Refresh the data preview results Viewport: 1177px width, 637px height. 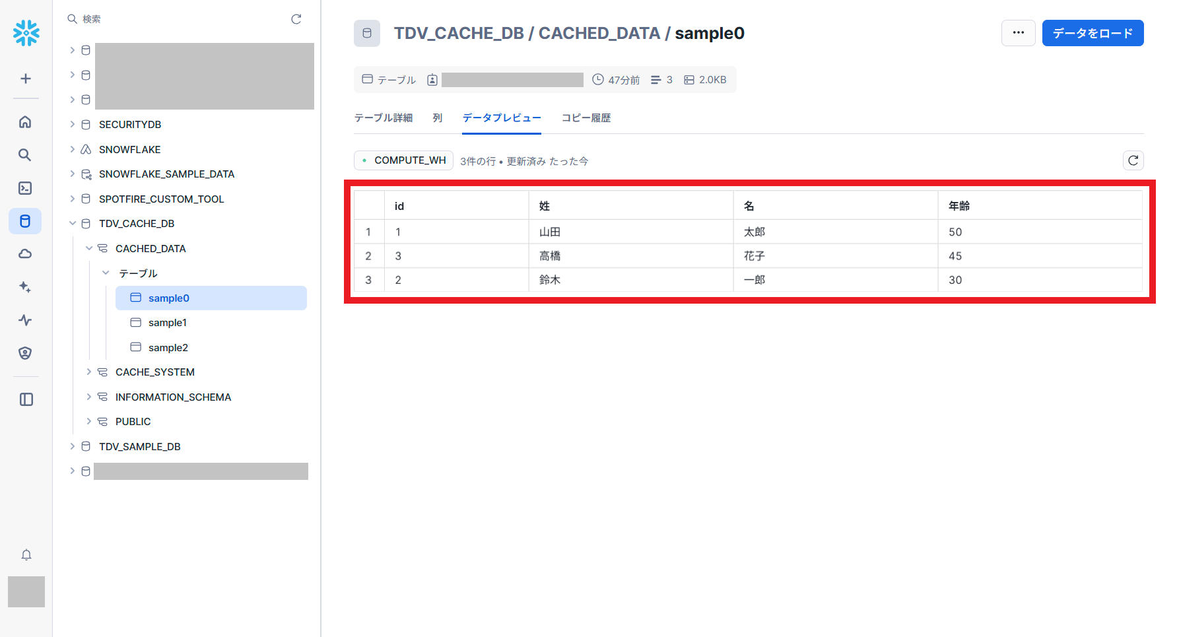click(x=1133, y=160)
